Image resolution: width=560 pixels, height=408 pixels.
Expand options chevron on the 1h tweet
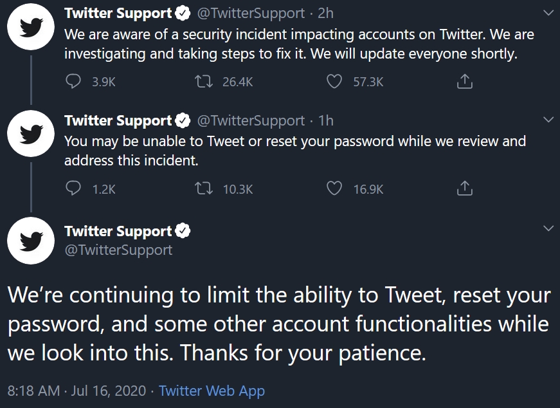click(548, 120)
